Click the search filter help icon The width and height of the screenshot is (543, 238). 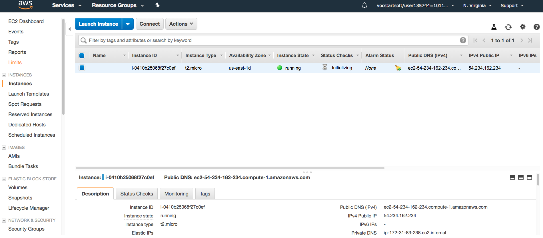coord(463,40)
